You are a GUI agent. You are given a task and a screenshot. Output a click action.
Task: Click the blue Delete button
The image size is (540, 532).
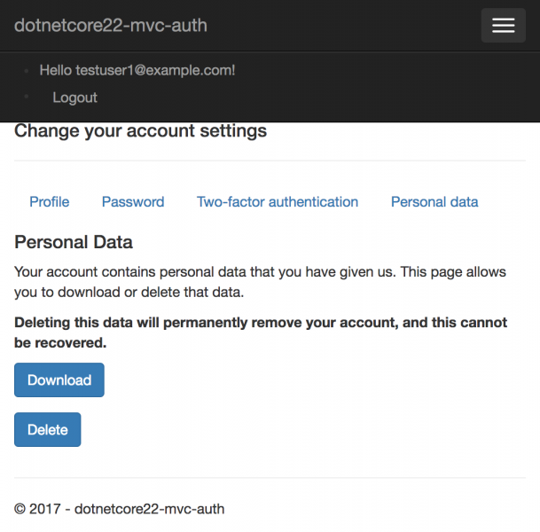48,430
